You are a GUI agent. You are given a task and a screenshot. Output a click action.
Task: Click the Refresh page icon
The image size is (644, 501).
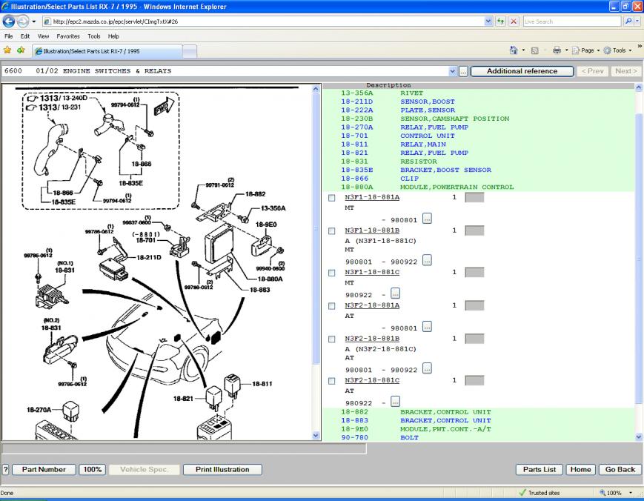coord(502,21)
